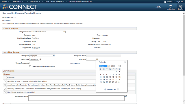The width and height of the screenshot is (185, 104).
Task: Pick October 17 in the calendar
Action: [x=119, y=77]
